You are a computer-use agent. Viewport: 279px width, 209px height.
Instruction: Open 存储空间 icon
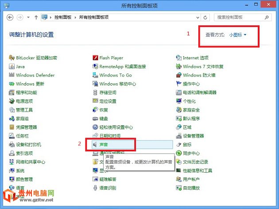[x=95, y=92]
